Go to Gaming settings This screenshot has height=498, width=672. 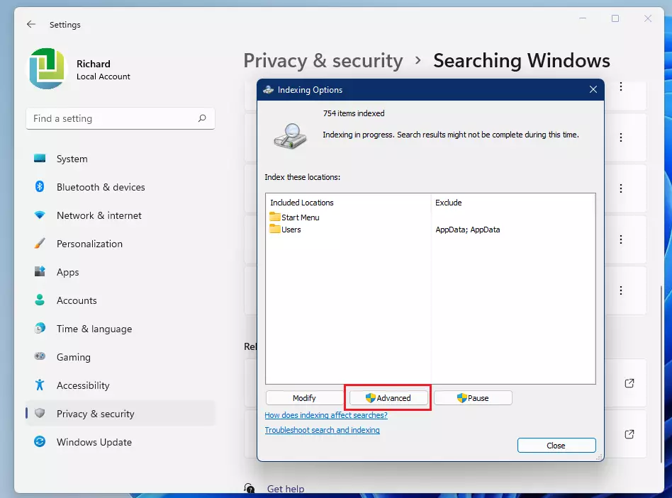point(120,357)
